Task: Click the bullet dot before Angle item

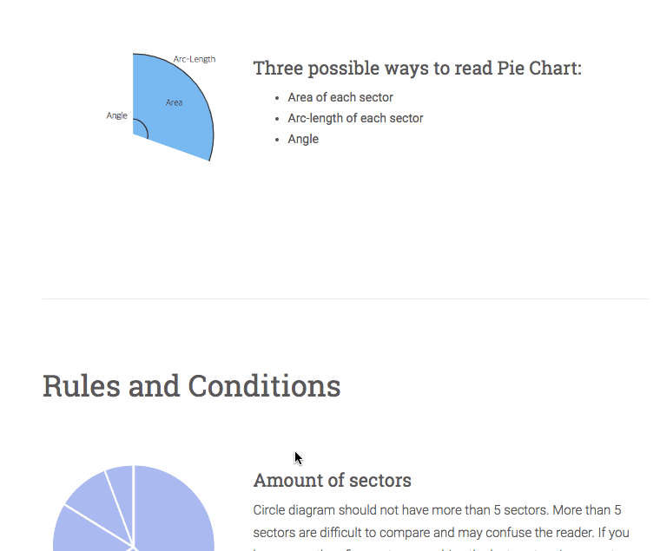Action: tap(276, 140)
